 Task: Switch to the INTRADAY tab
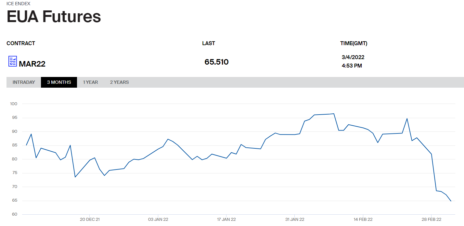point(24,82)
